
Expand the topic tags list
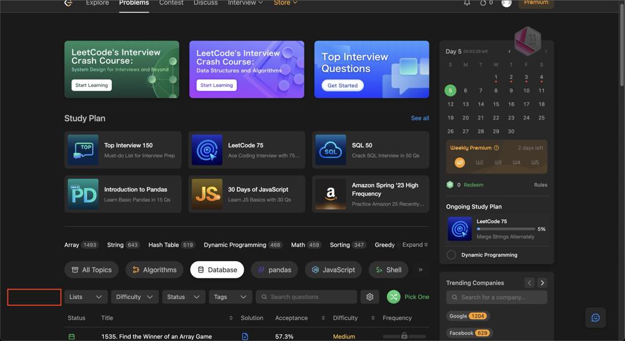click(x=415, y=245)
